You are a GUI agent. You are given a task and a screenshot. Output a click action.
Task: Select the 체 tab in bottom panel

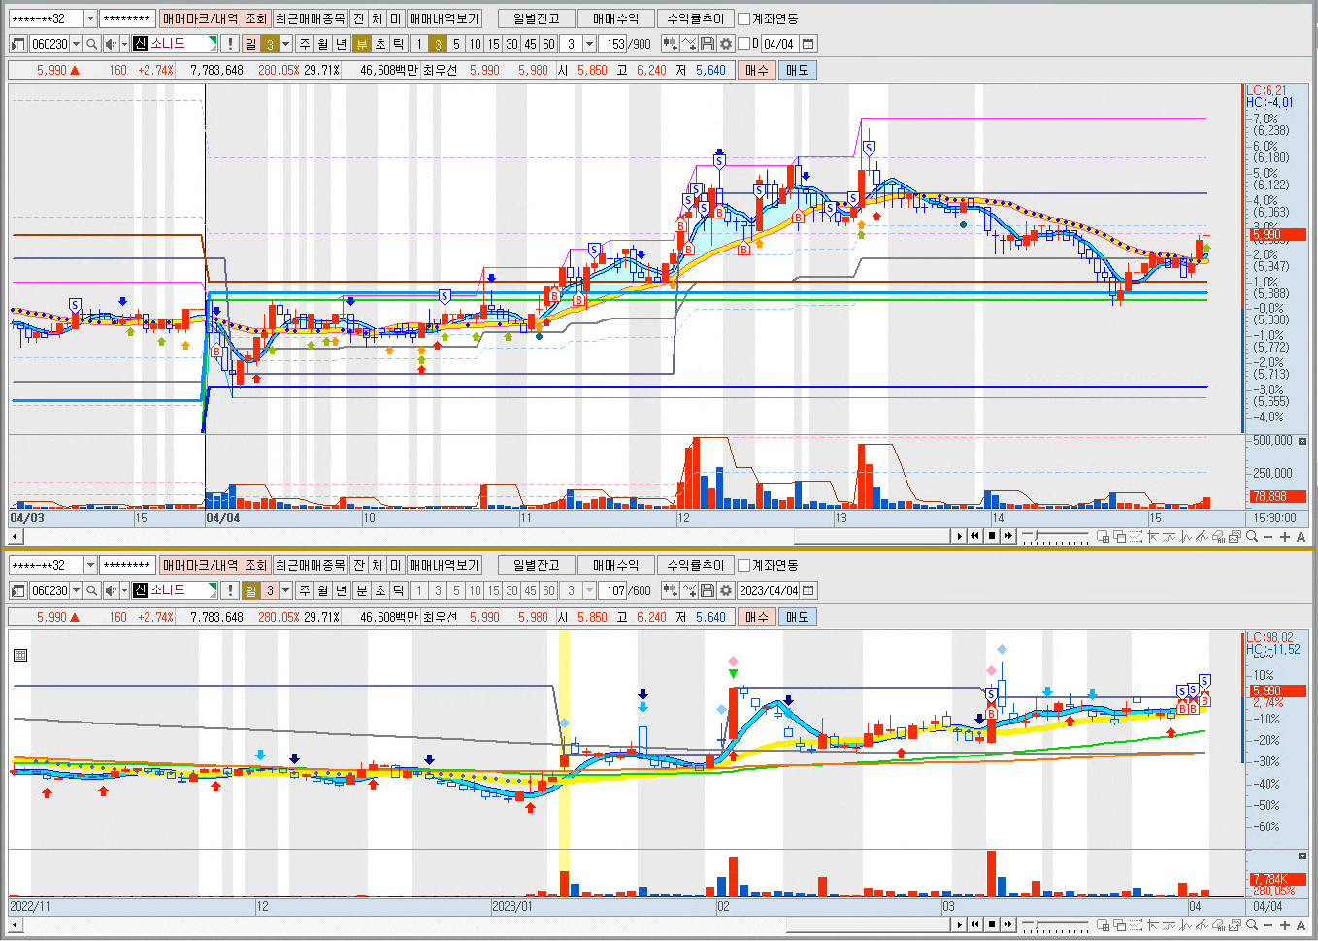[x=378, y=565]
